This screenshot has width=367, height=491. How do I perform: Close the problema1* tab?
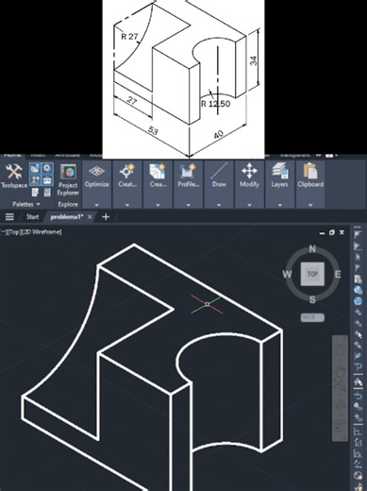pyautogui.click(x=90, y=217)
